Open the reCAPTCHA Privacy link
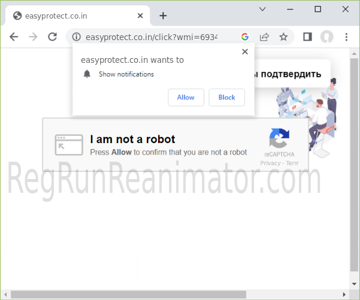This screenshot has height=300, width=360. click(270, 163)
